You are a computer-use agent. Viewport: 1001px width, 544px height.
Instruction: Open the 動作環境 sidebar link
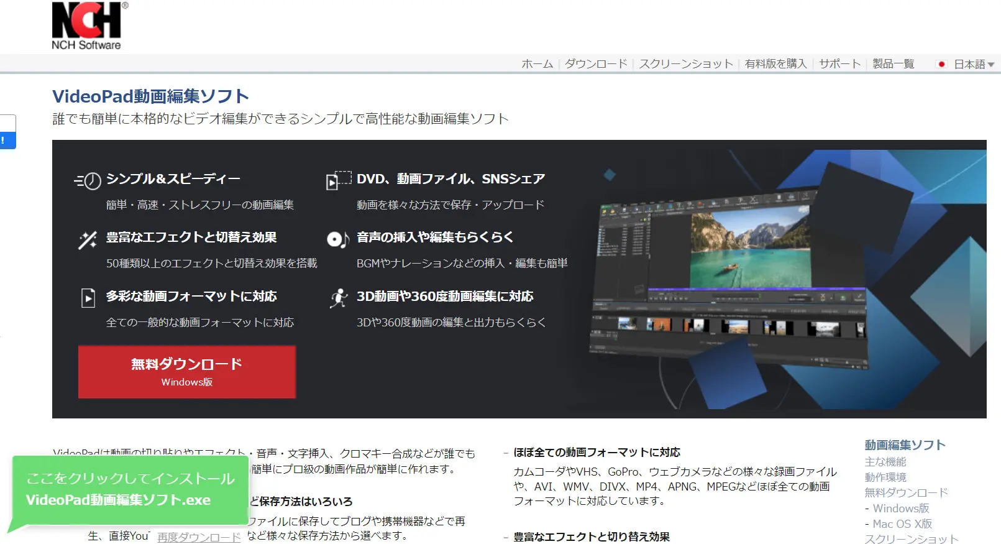(x=885, y=477)
